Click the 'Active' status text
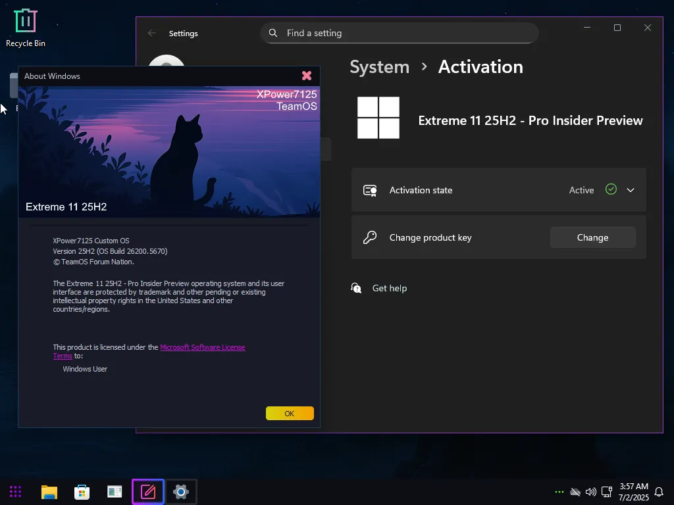The image size is (674, 505). (582, 190)
